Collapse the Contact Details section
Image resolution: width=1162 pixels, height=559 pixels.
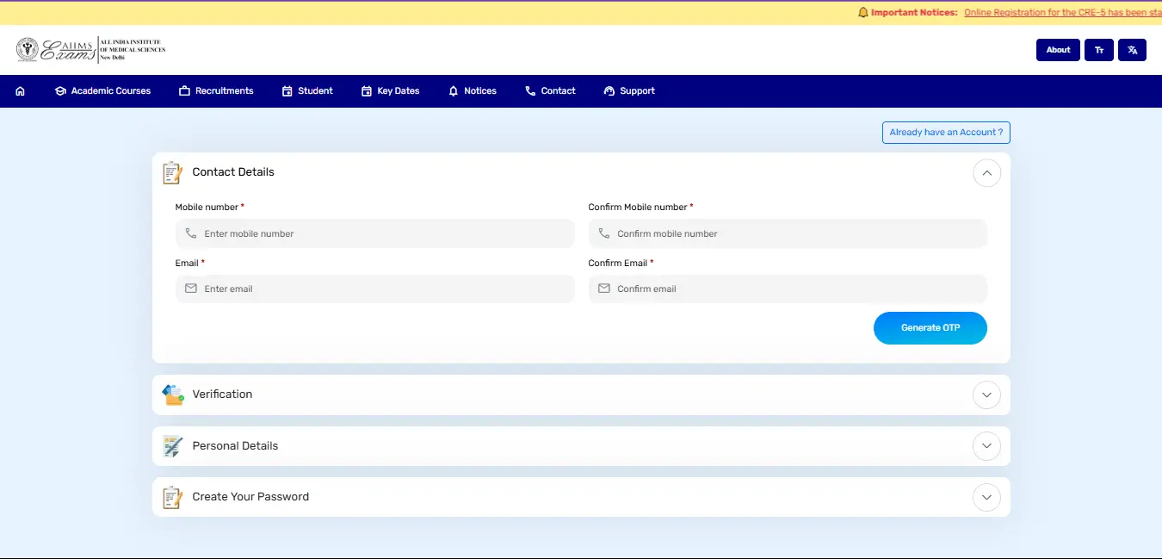pyautogui.click(x=986, y=173)
